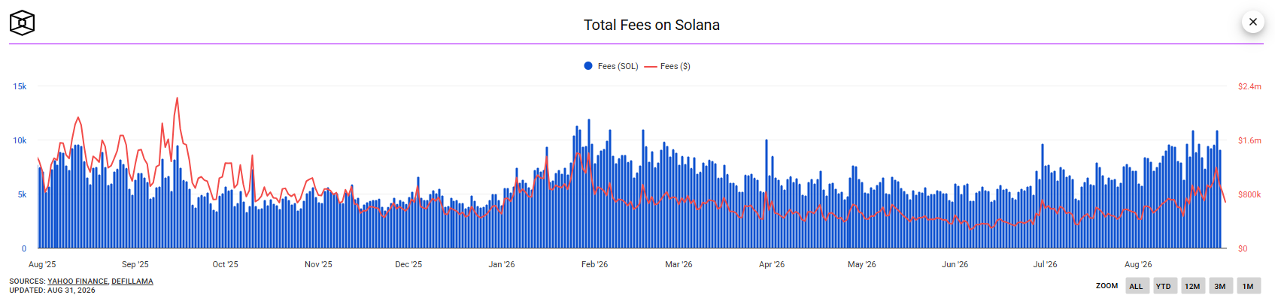Click the 15k left axis label
Viewport: 1275px width, 304px height.
tap(20, 86)
